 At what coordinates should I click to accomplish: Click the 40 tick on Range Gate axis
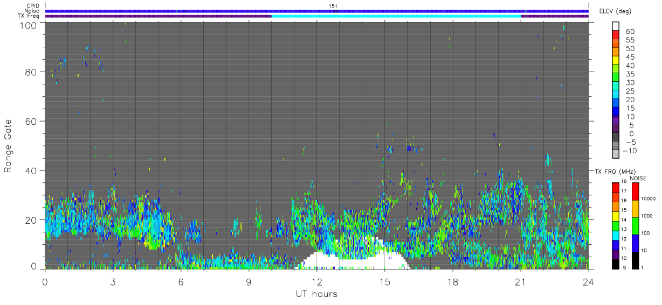[x=30, y=170]
